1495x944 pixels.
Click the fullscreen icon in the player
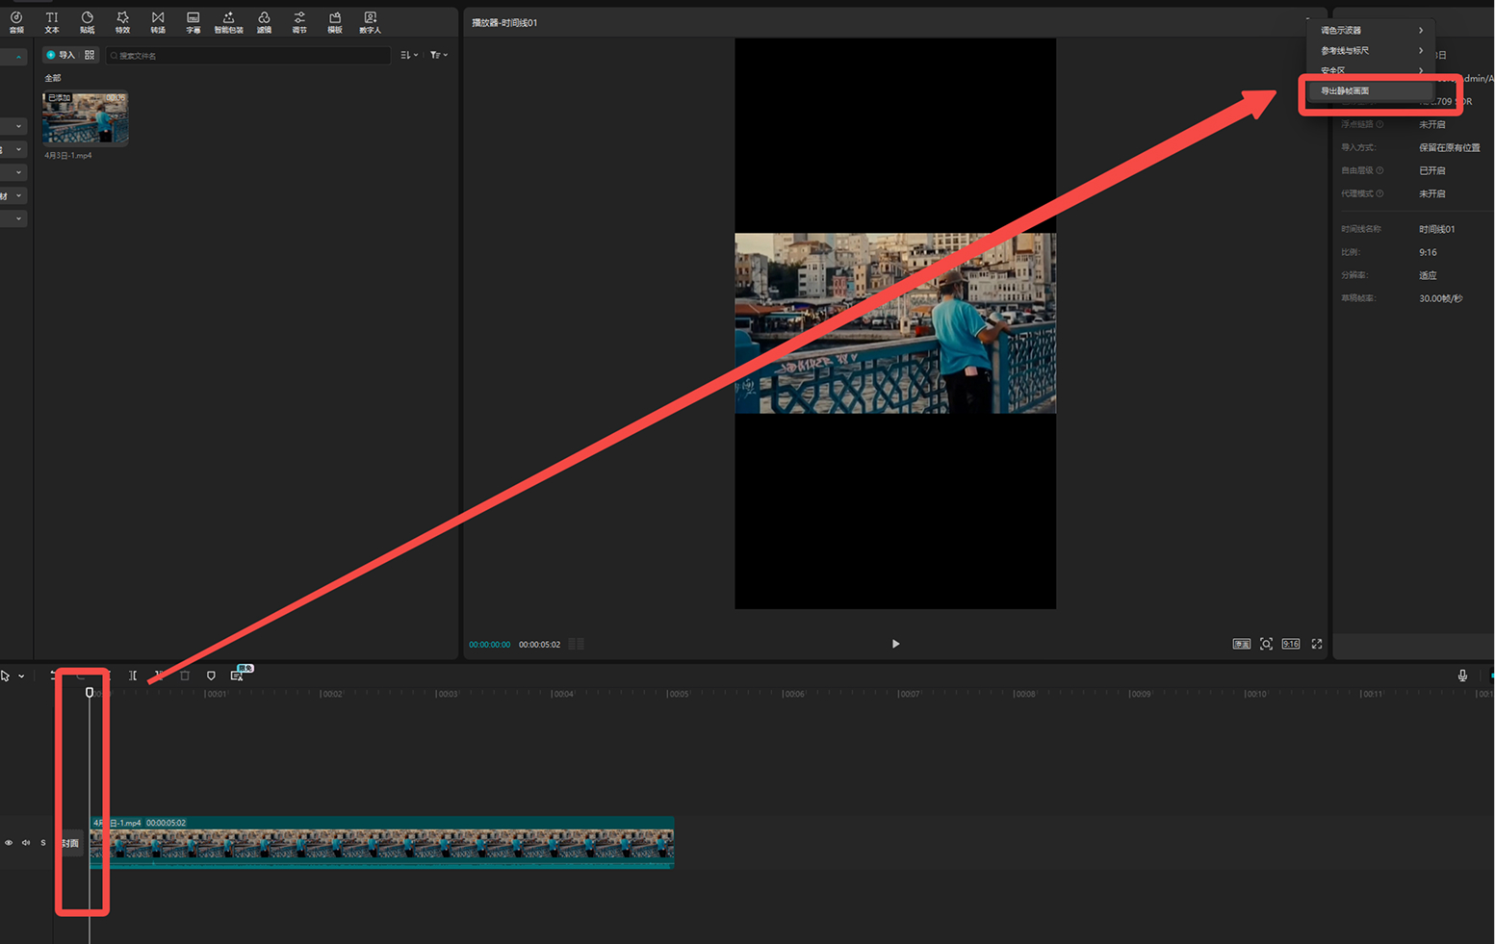click(1316, 644)
